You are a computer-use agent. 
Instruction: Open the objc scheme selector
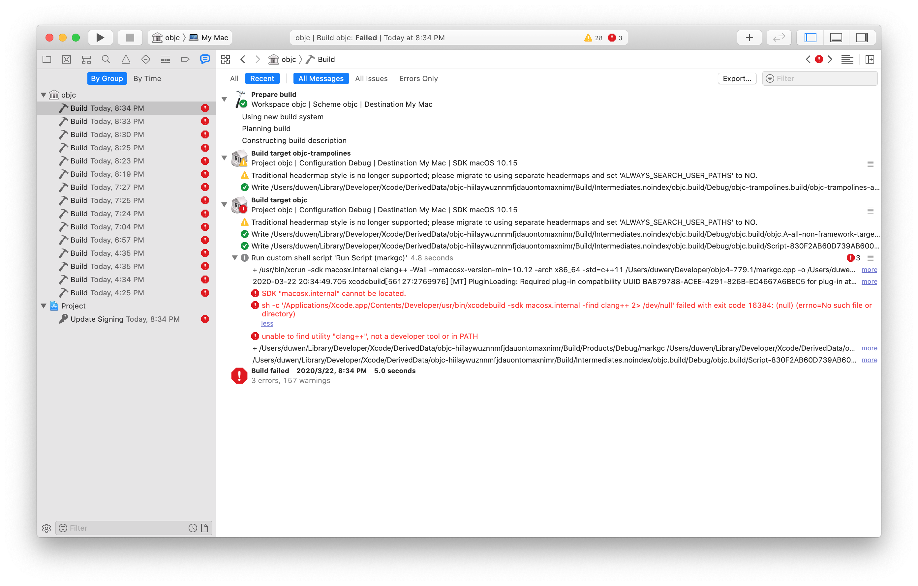click(166, 37)
